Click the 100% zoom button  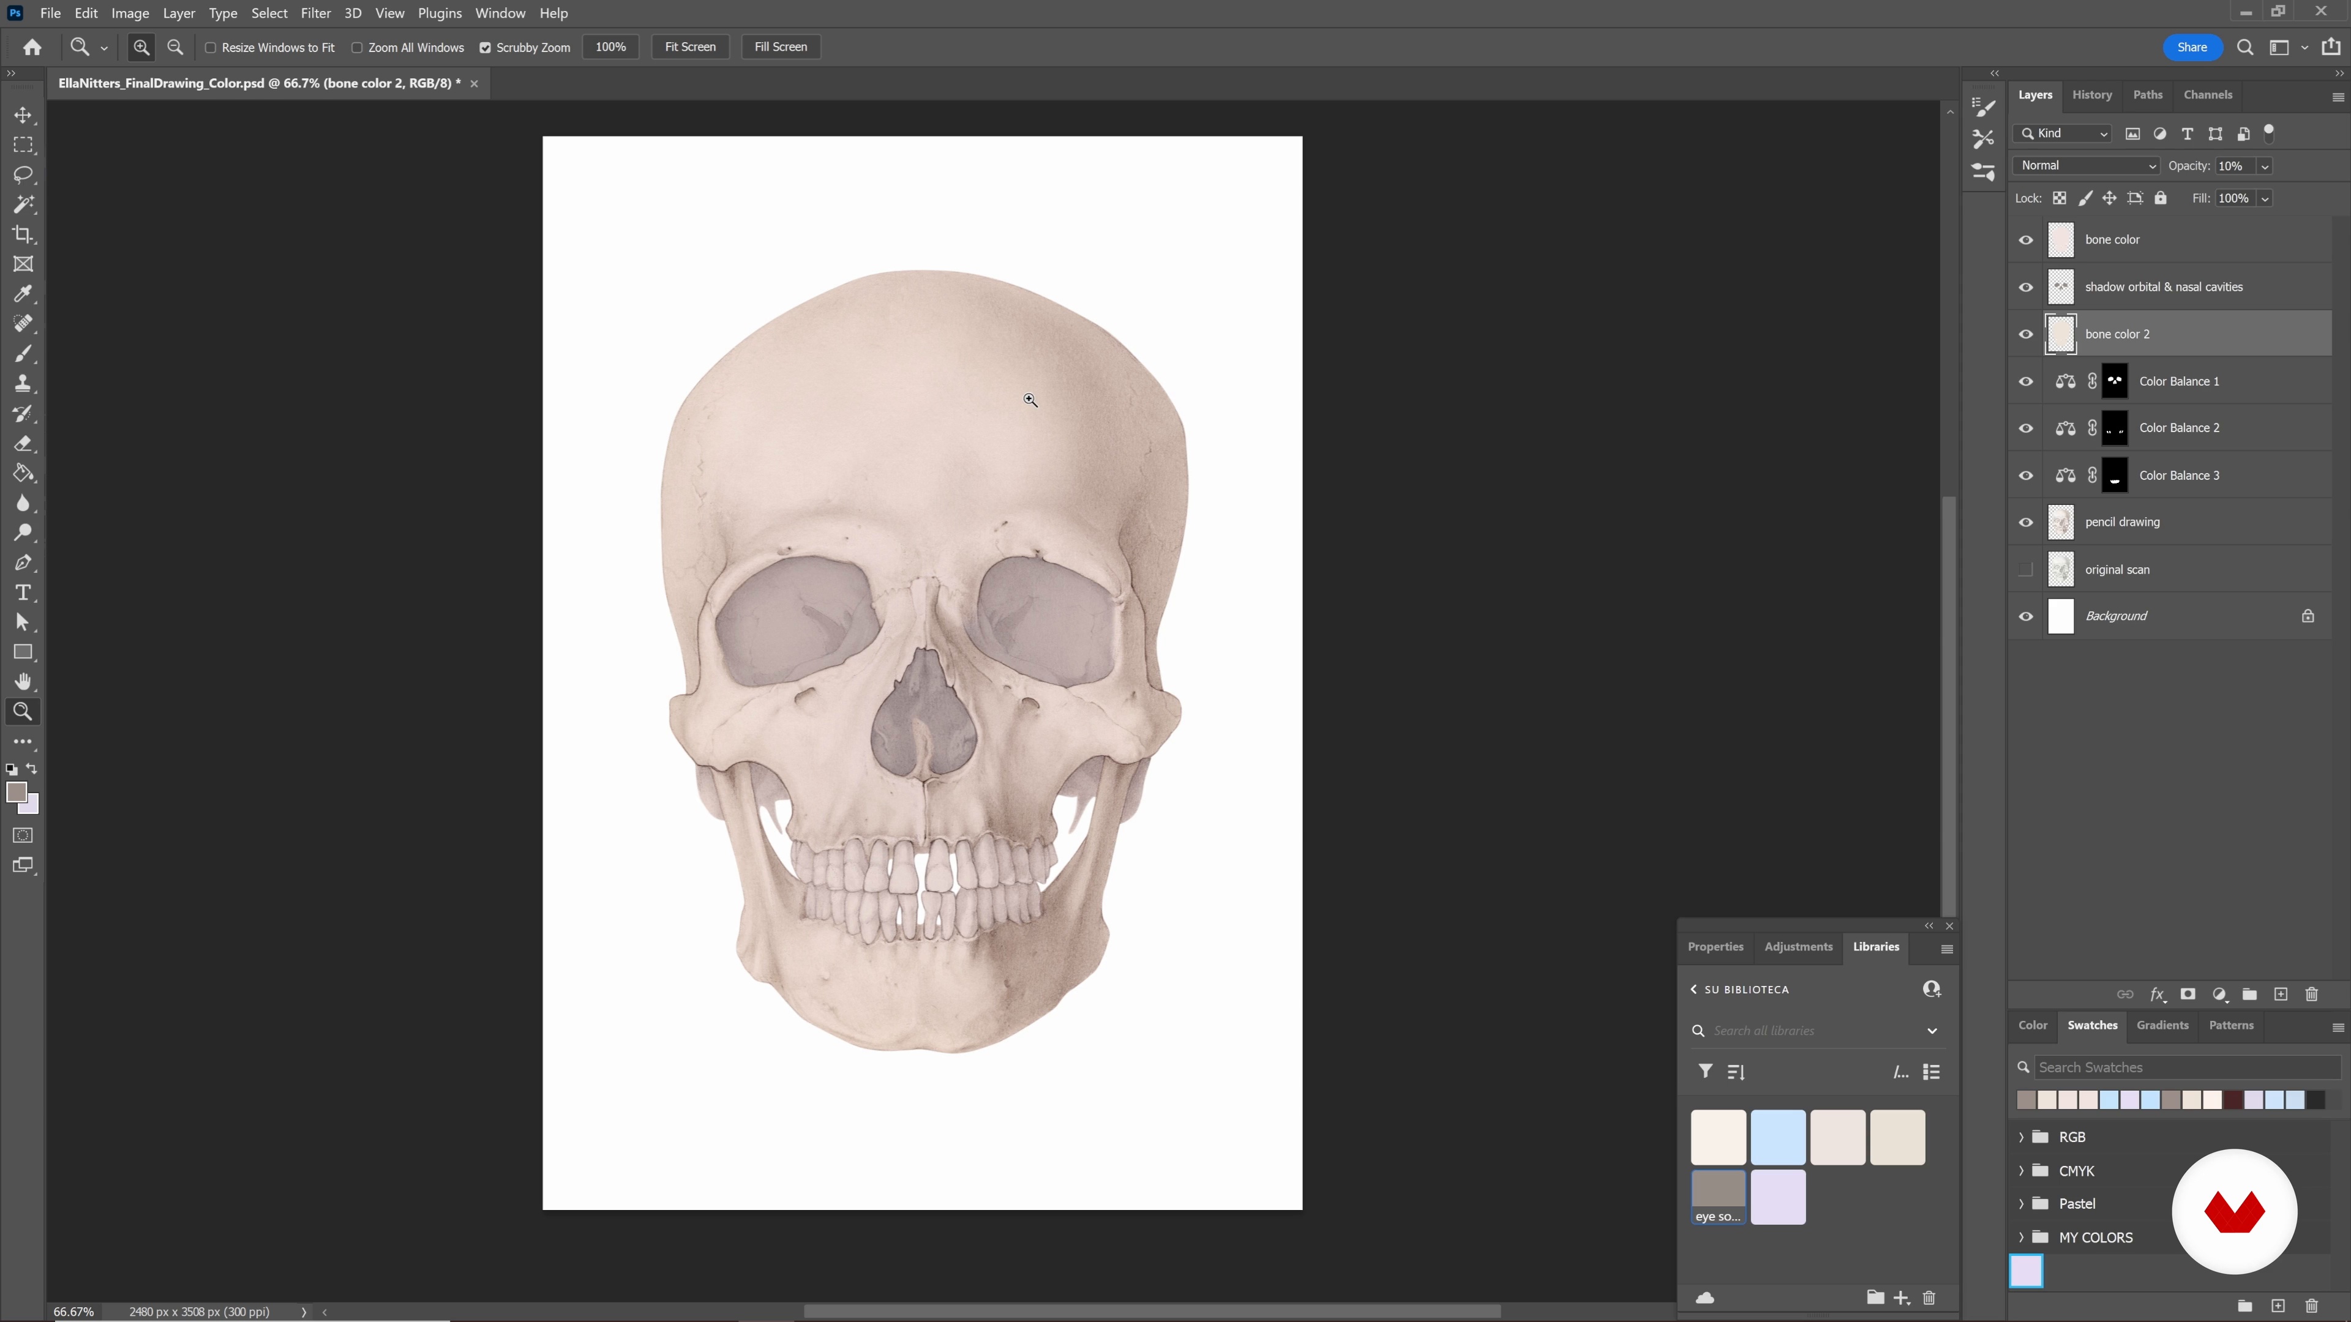click(x=610, y=48)
